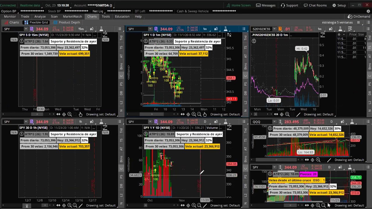This screenshot has width=372, height=209.
Task: Select zoom-in magnifier under SPY 15m chart
Action: pos(69,114)
